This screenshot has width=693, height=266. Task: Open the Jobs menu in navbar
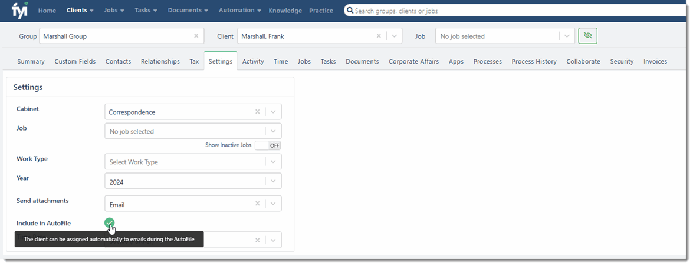pyautogui.click(x=114, y=10)
